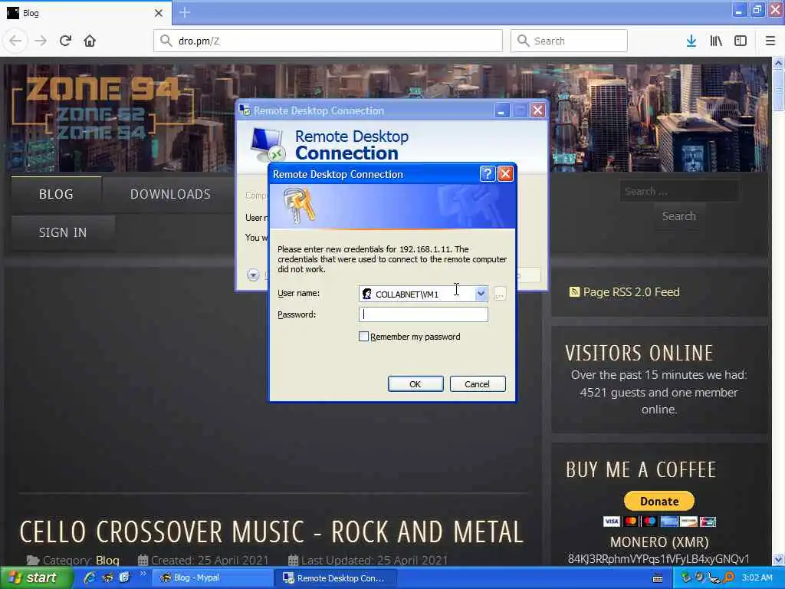Click the URL bar showing dro.pm/Z
Viewport: 785px width, 589px height.
328,41
